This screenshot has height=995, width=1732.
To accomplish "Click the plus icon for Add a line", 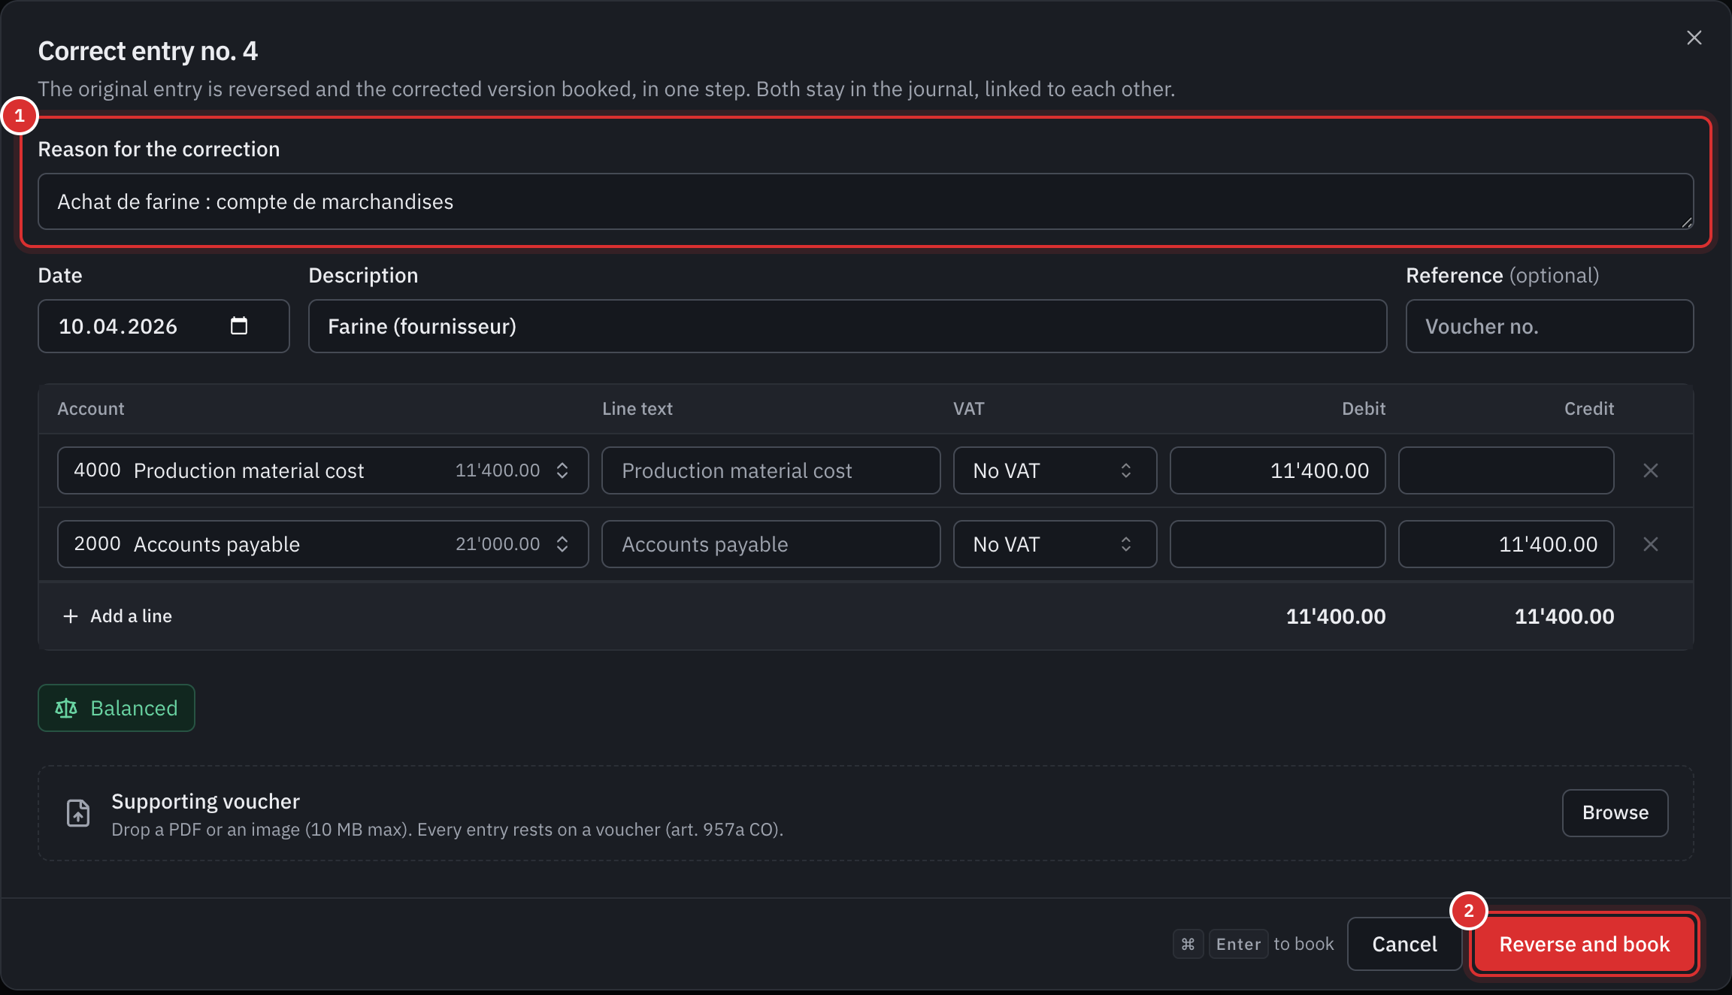I will (71, 616).
